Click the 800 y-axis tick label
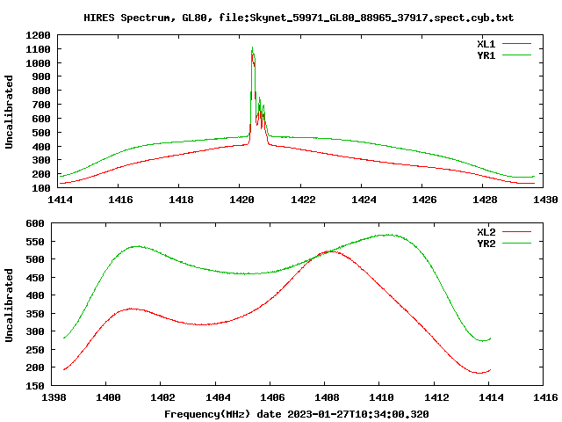This screenshot has height=422, width=562. (41, 91)
